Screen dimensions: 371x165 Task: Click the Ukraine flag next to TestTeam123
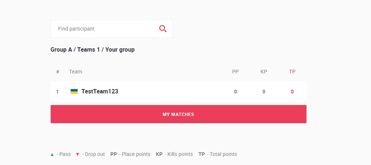pyautogui.click(x=74, y=92)
